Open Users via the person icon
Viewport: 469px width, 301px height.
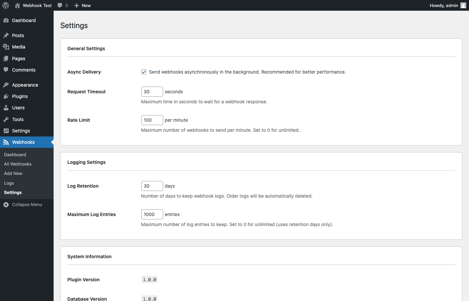(6, 108)
